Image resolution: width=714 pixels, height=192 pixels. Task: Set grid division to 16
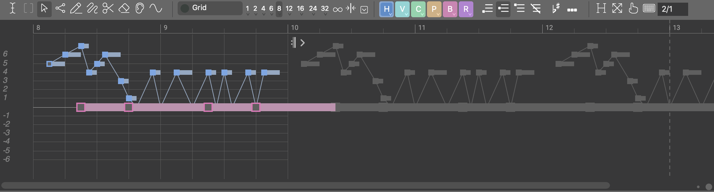point(300,9)
